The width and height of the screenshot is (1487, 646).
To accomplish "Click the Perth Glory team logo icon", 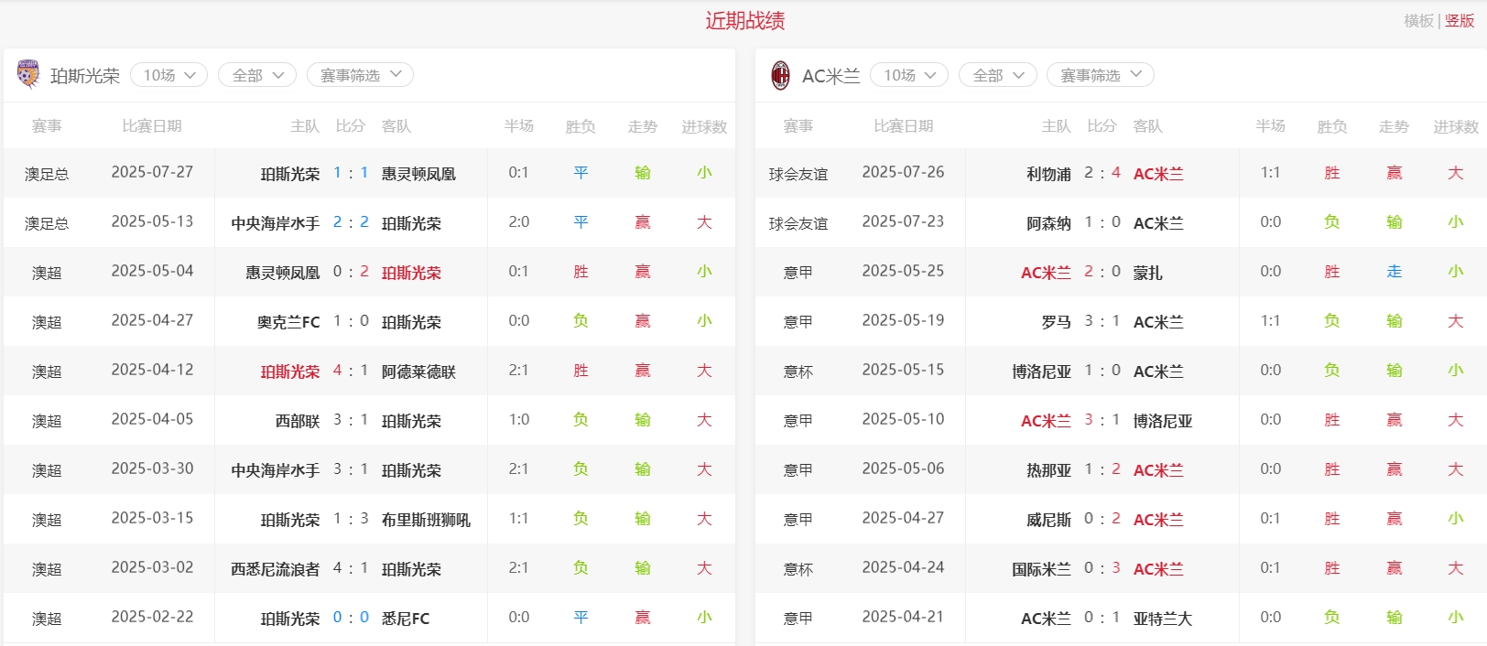I will 28,75.
